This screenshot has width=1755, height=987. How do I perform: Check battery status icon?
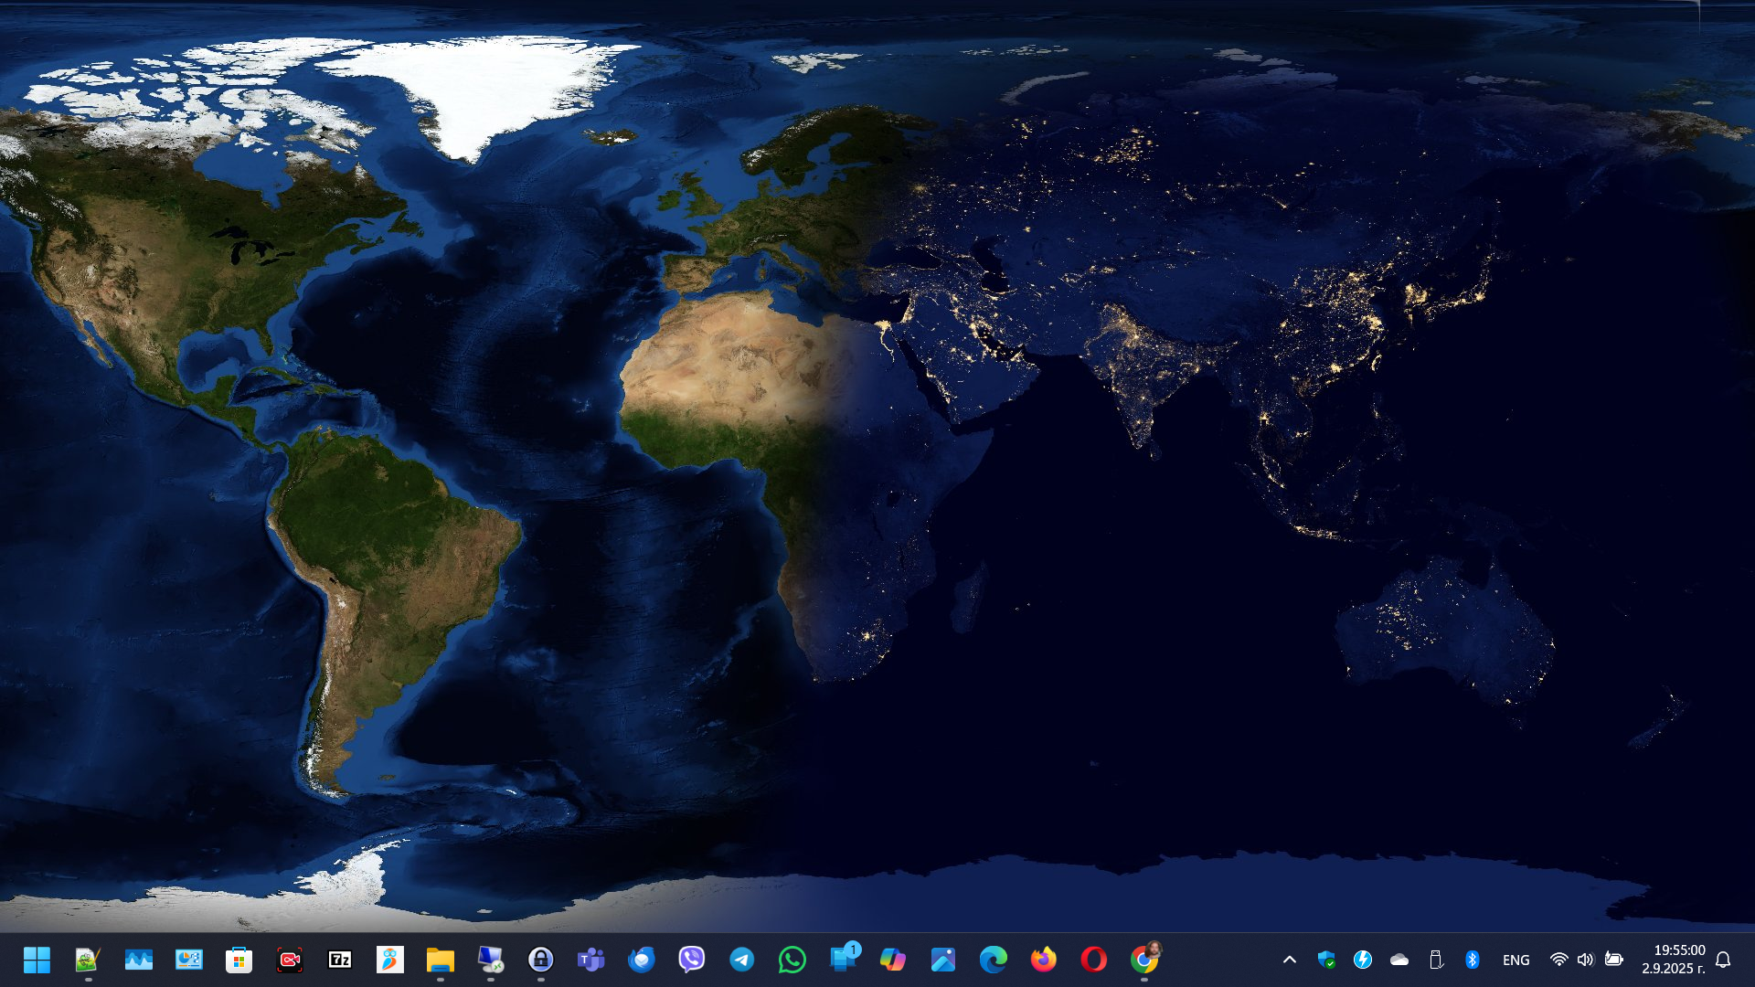click(1614, 960)
